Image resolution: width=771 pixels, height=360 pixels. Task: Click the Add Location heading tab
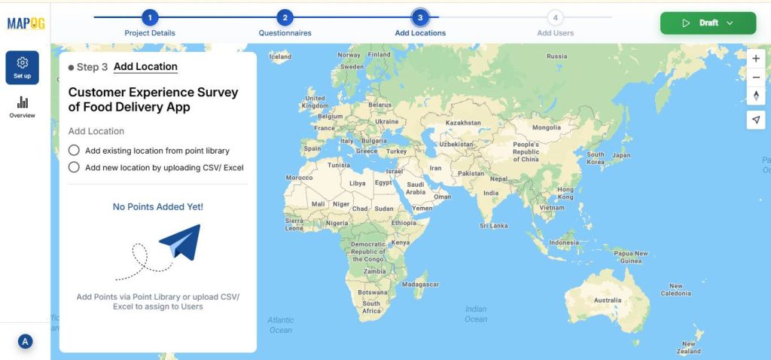pos(145,66)
